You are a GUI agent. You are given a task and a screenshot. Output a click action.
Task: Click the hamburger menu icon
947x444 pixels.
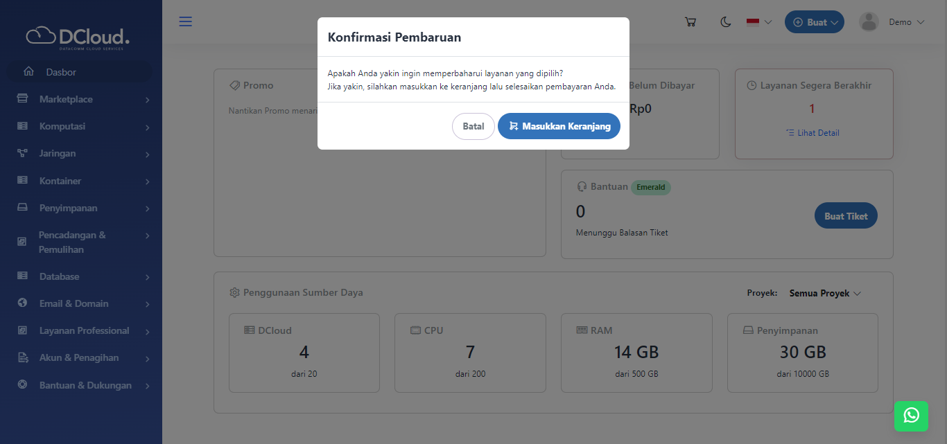pyautogui.click(x=185, y=21)
